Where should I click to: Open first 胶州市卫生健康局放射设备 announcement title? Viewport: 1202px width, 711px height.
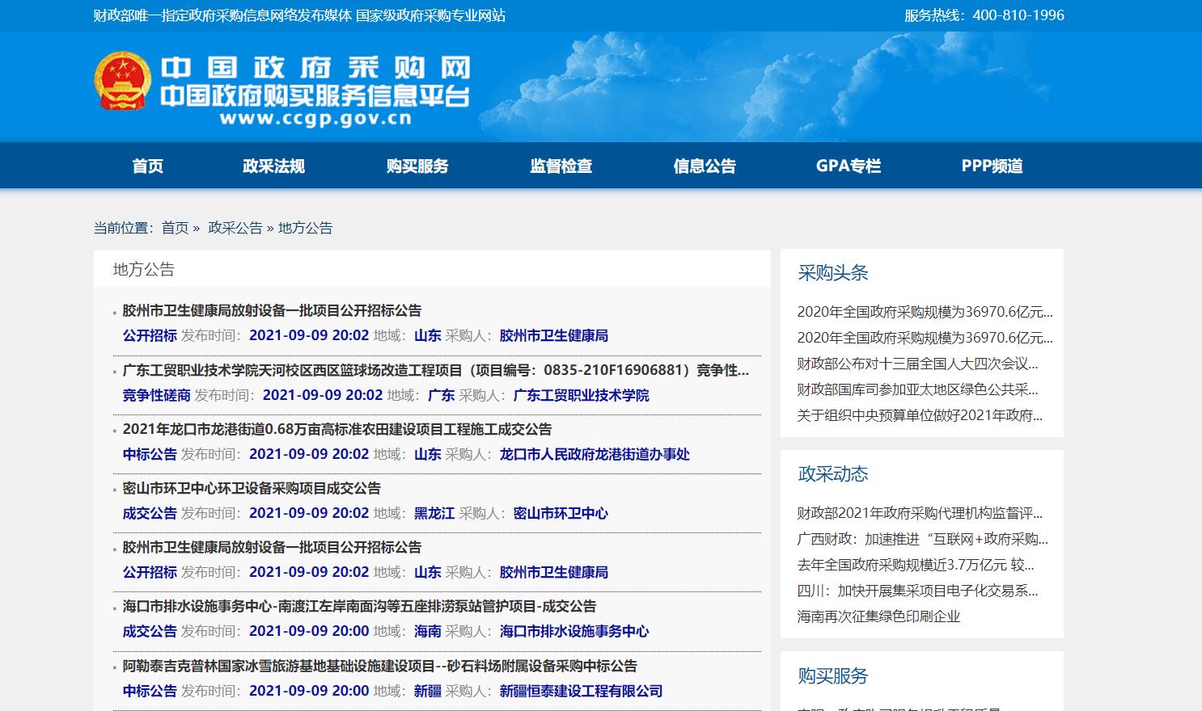click(272, 310)
